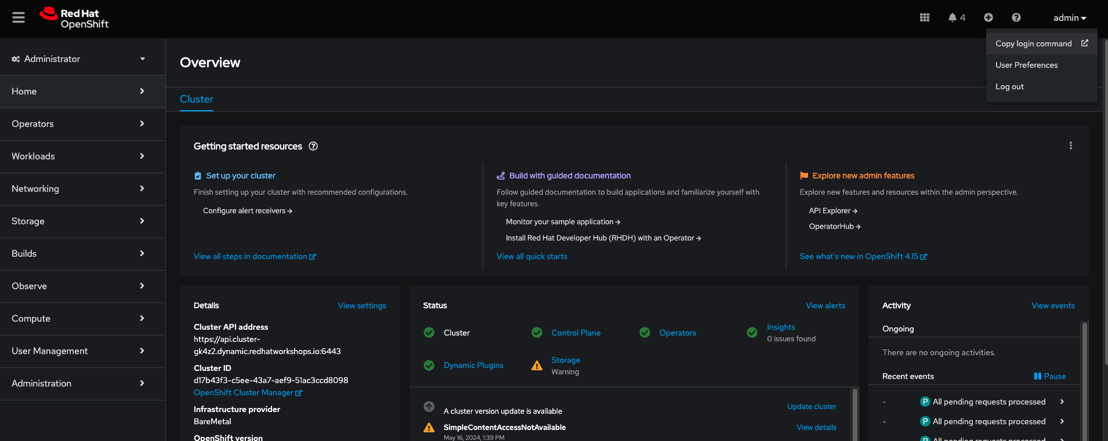Click the Dynamic Plugins status checkmark
The height and width of the screenshot is (441, 1108).
click(429, 366)
